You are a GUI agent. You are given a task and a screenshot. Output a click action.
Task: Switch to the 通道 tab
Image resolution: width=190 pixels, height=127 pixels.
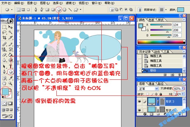pos(151,84)
